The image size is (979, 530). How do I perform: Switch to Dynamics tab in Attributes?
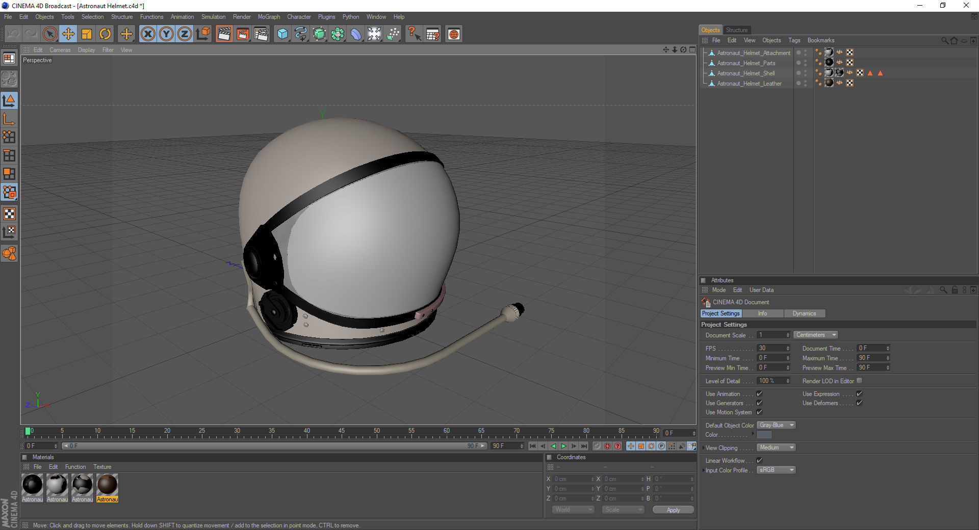pyautogui.click(x=804, y=313)
